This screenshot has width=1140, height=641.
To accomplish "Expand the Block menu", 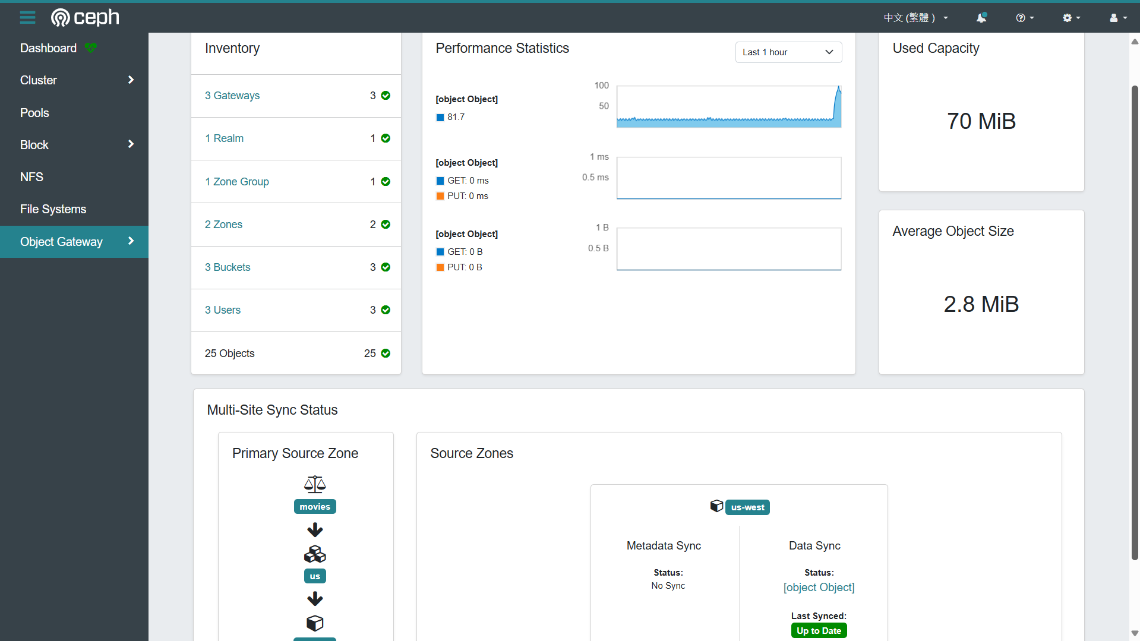I will click(74, 145).
